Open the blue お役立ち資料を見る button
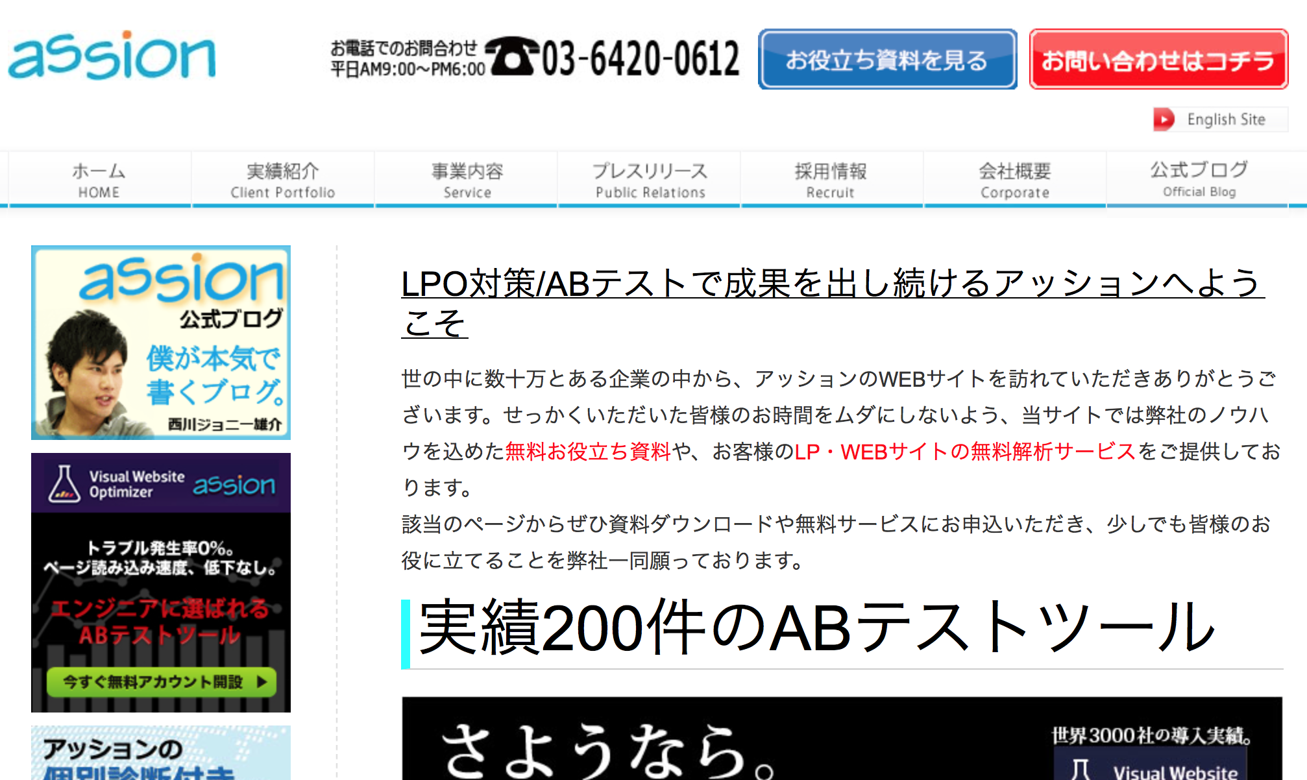 [887, 59]
